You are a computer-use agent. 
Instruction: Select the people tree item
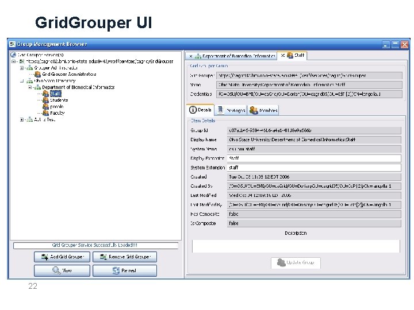(x=57, y=107)
